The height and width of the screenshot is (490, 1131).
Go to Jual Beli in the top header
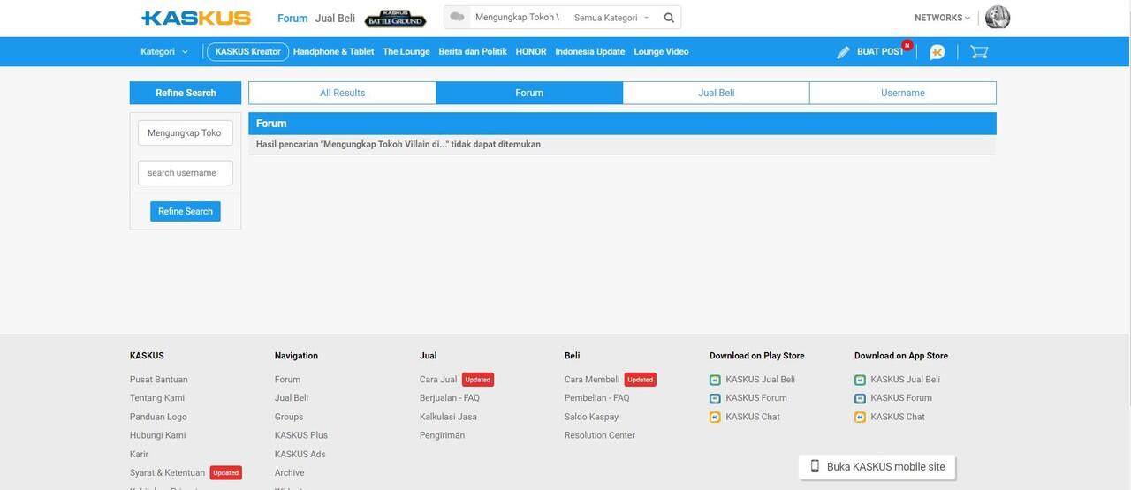pos(335,19)
